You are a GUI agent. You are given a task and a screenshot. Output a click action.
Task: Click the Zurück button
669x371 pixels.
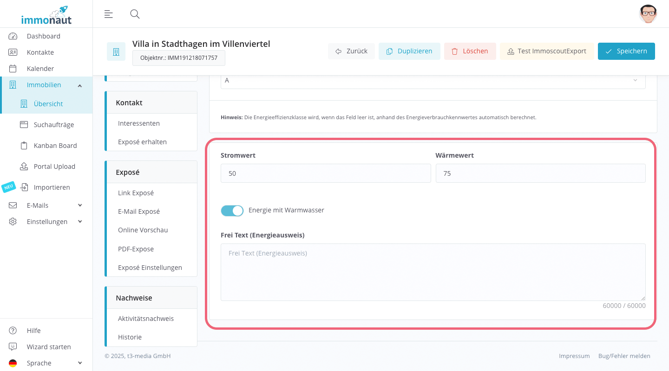click(351, 51)
